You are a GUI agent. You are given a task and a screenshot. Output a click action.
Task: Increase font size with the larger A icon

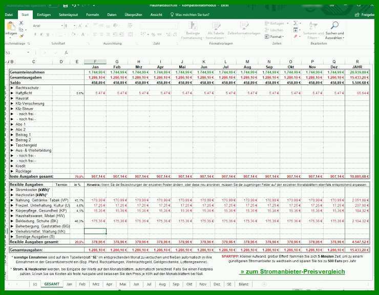click(80, 26)
